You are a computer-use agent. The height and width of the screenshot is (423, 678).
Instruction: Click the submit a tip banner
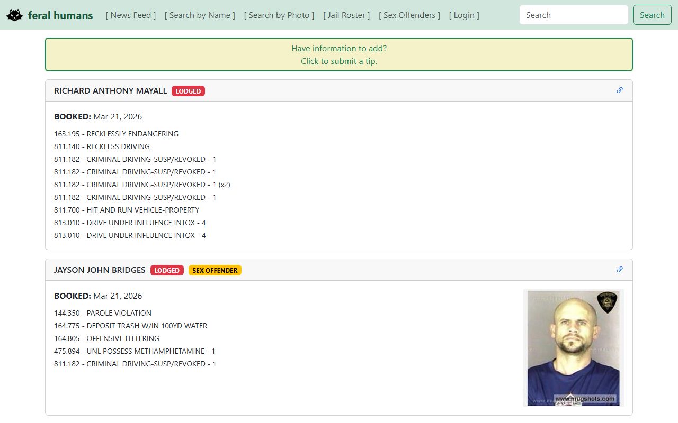click(339, 54)
